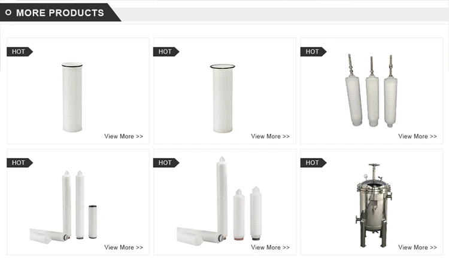Viewport: 449px width, 258px height.
Task: Open View More on first white filter cartridge
Action: coord(123,136)
